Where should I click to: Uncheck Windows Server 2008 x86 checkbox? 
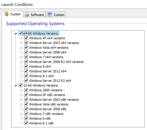[26, 109]
